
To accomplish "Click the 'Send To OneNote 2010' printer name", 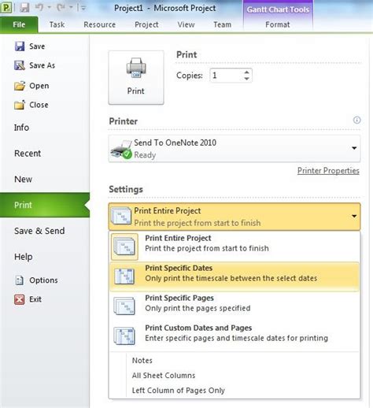I will (175, 143).
